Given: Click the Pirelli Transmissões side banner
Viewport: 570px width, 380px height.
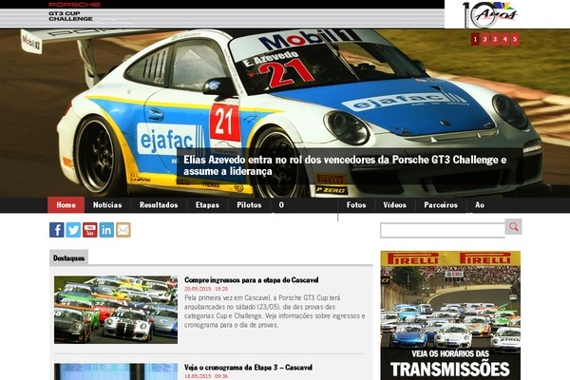Looking at the screenshot, I should click(x=450, y=315).
